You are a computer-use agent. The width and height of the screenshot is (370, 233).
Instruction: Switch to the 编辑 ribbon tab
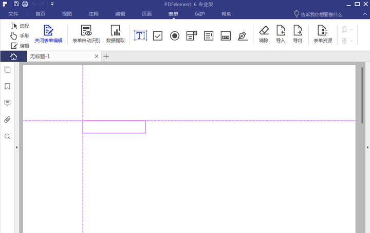tap(120, 14)
